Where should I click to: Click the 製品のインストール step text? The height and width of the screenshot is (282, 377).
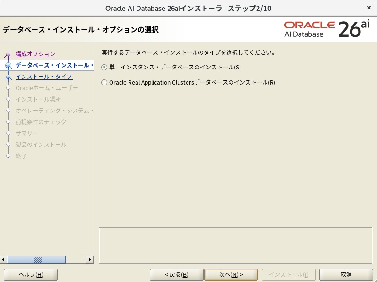click(41, 144)
